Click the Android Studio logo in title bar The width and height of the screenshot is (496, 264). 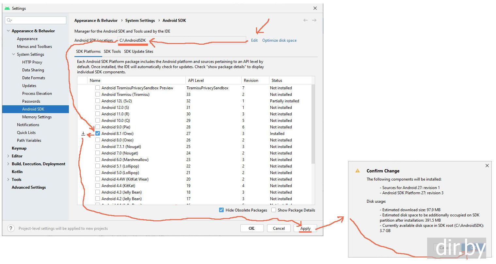click(7, 8)
